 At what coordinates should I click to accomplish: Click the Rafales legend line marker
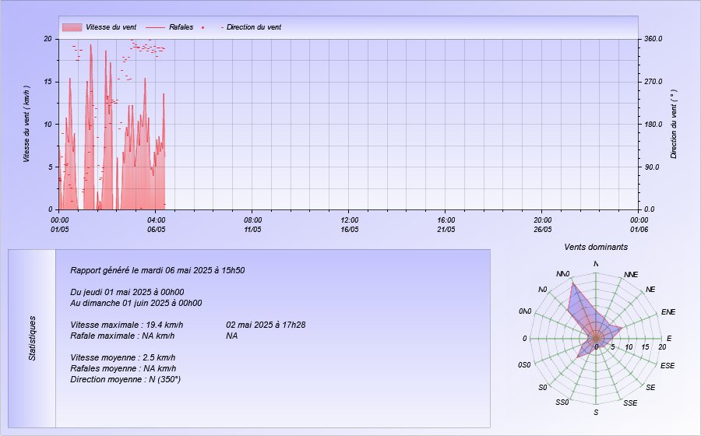[156, 27]
